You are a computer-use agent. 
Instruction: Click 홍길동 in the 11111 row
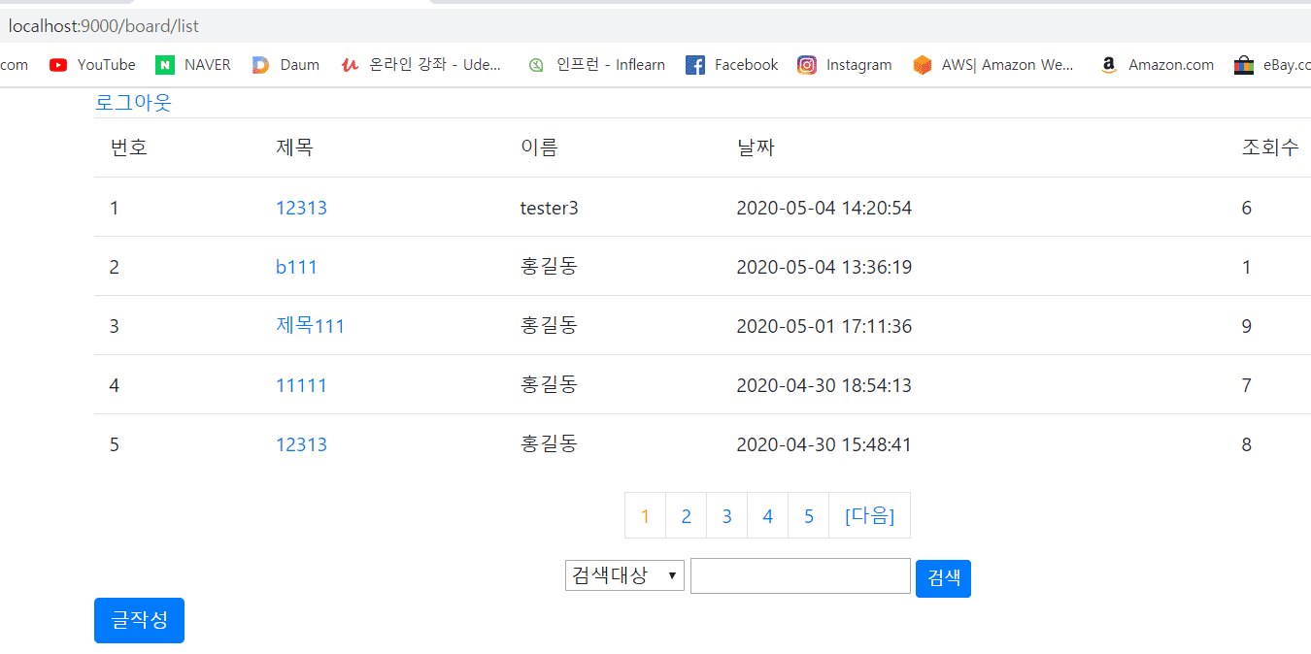pyautogui.click(x=549, y=385)
